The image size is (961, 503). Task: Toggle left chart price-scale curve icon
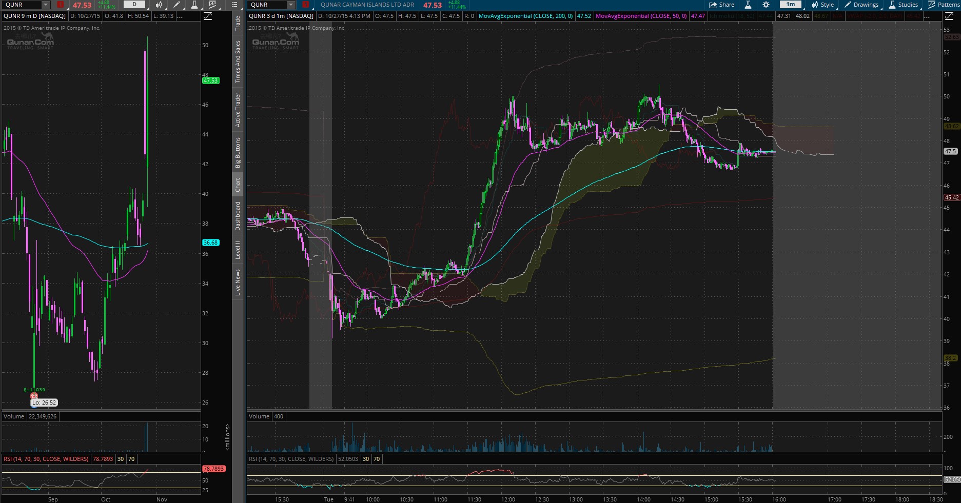(207, 16)
